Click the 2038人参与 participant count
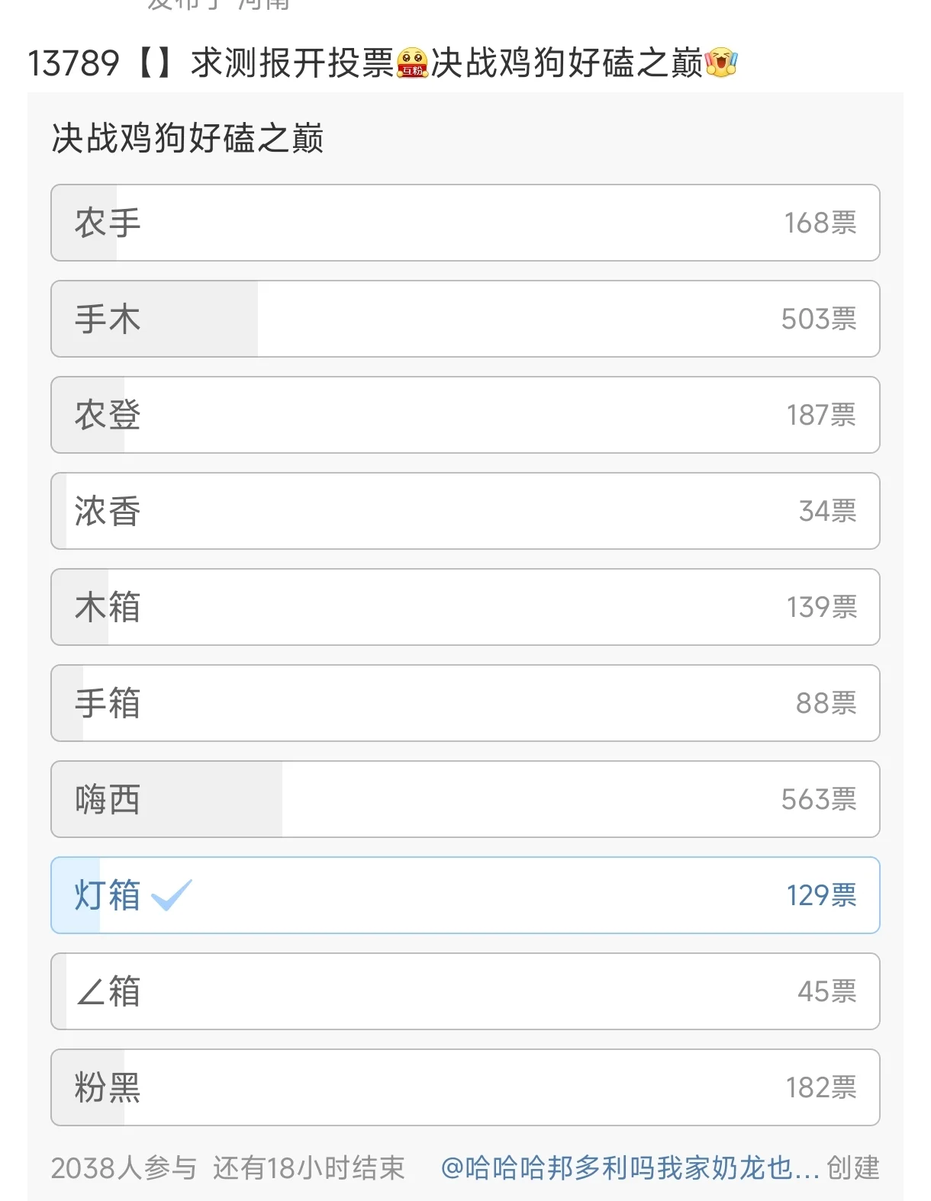 pos(124,1167)
